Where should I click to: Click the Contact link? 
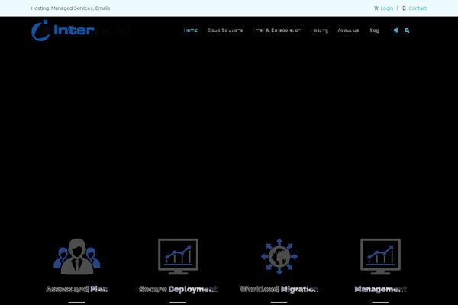point(418,8)
